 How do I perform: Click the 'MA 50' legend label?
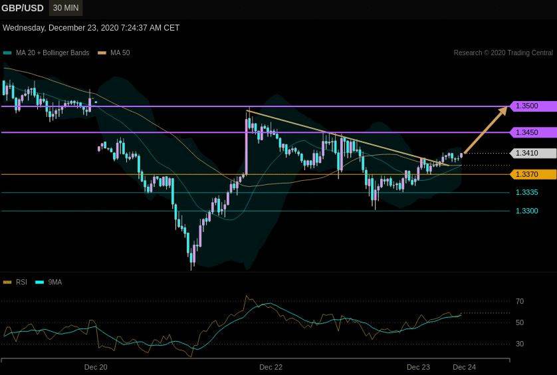click(120, 53)
